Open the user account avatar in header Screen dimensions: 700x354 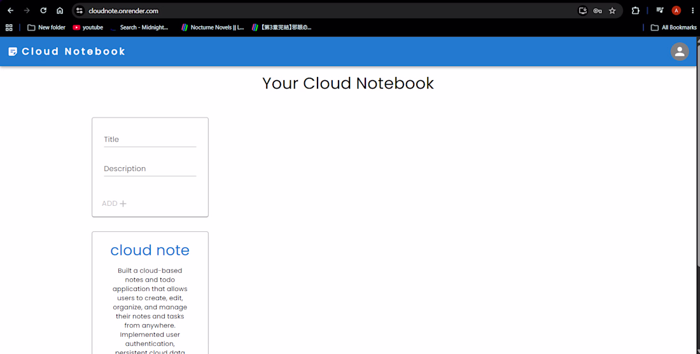[680, 51]
